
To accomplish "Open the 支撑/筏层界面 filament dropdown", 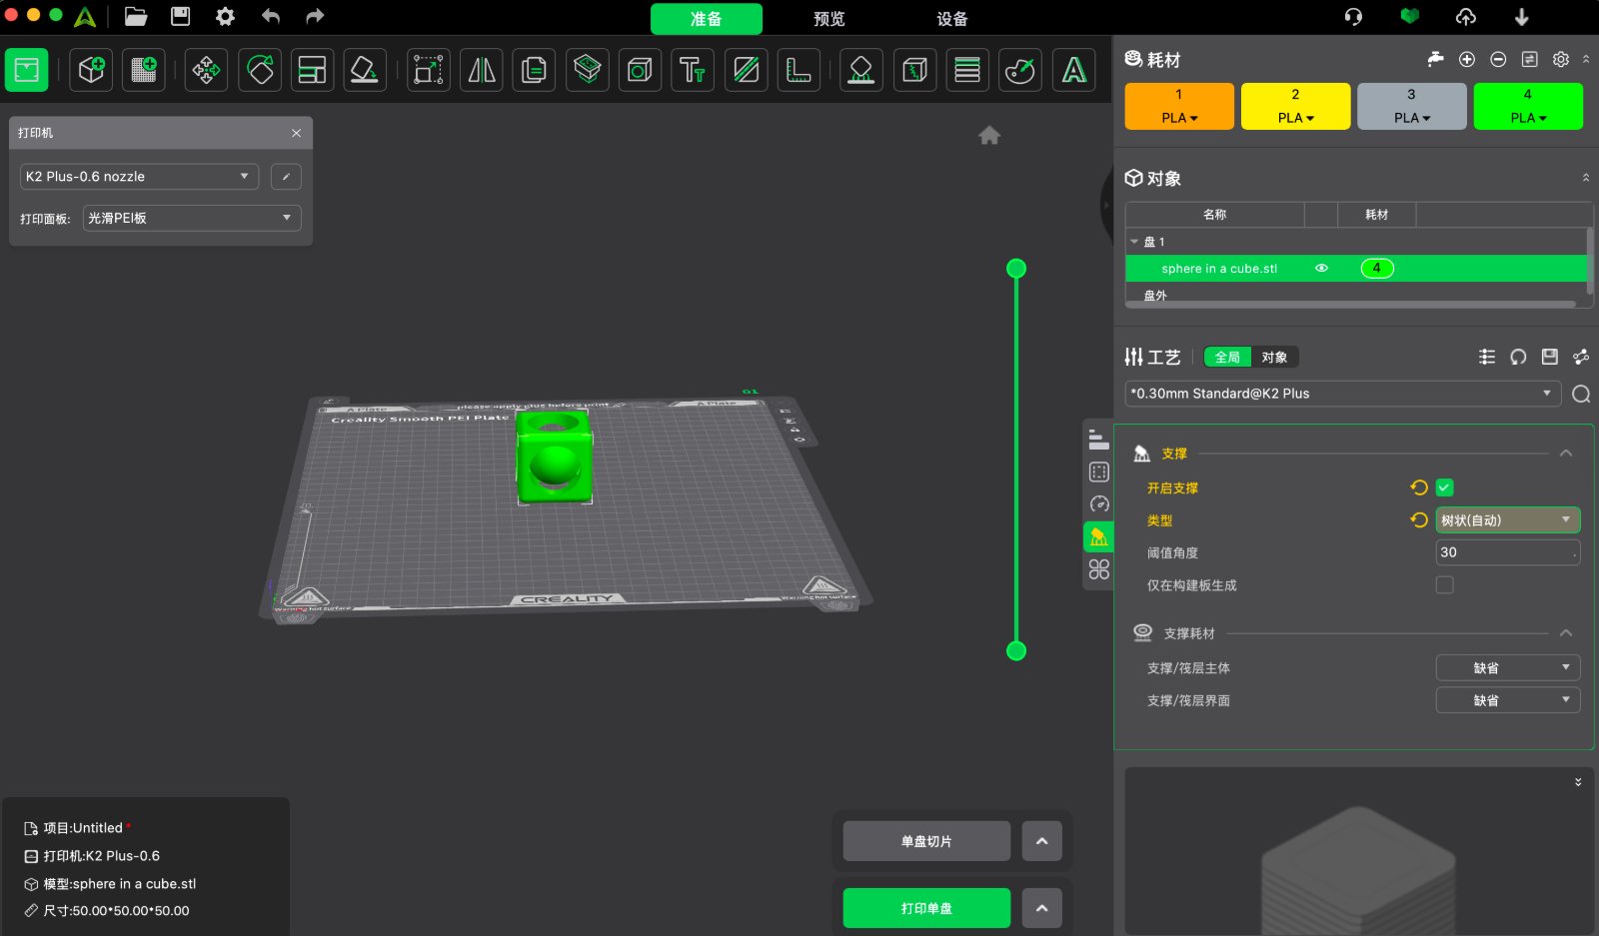I will click(x=1508, y=700).
